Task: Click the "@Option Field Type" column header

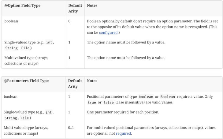Action: tap(22, 6)
